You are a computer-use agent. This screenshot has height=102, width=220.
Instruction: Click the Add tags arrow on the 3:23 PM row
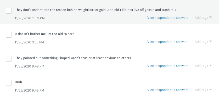coord(211,41)
